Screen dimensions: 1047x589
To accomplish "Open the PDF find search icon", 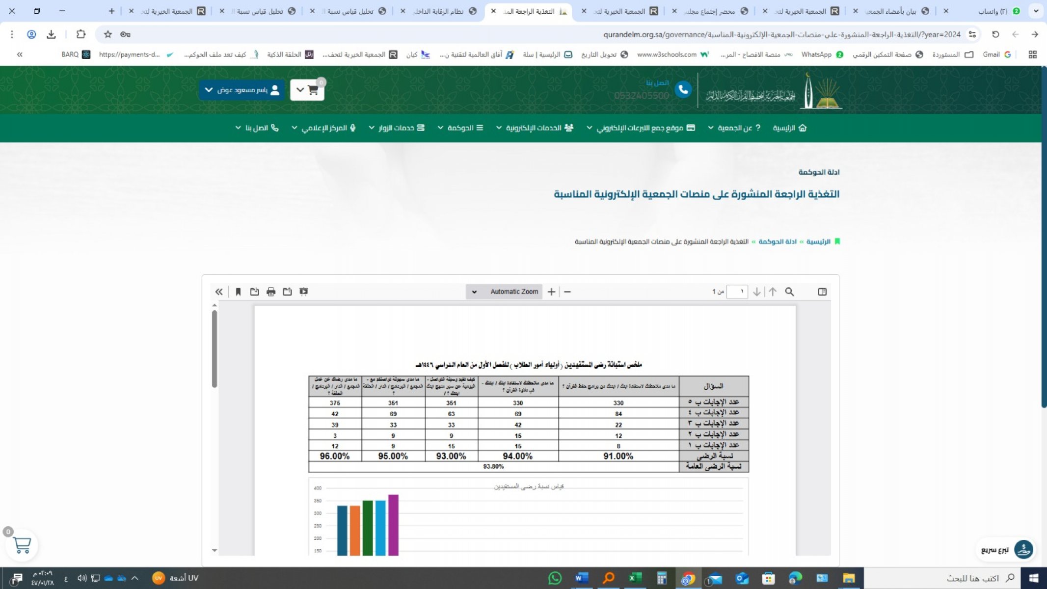I will [789, 292].
